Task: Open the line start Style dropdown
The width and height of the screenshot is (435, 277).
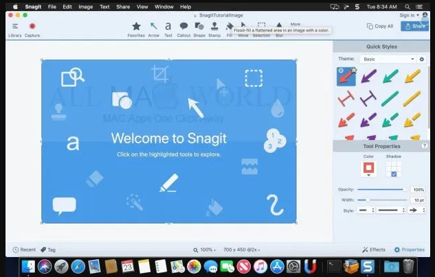Action: [x=366, y=210]
